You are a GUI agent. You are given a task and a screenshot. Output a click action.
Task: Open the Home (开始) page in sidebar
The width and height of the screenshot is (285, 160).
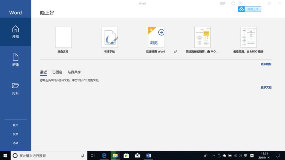pyautogui.click(x=15, y=32)
